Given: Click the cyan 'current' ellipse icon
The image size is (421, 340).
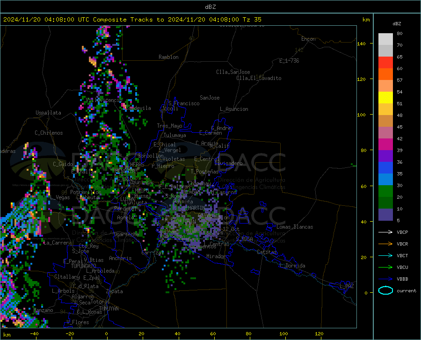Looking at the screenshot, I should [x=385, y=290].
